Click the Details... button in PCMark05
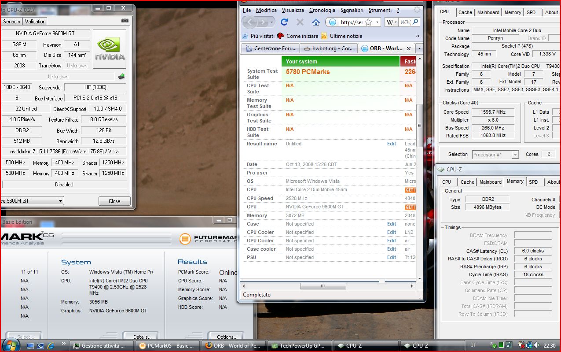 pos(140,337)
